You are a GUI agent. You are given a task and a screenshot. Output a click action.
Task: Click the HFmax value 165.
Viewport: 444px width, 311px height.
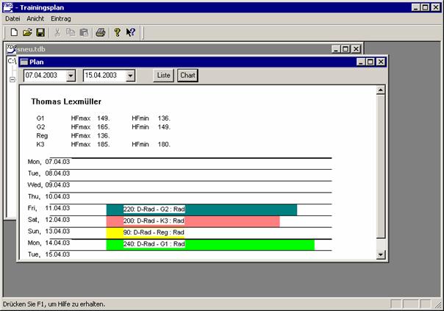103,127
